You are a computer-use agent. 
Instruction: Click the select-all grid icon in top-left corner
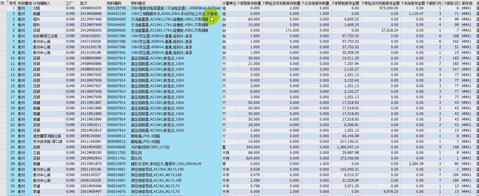pos(3,3)
